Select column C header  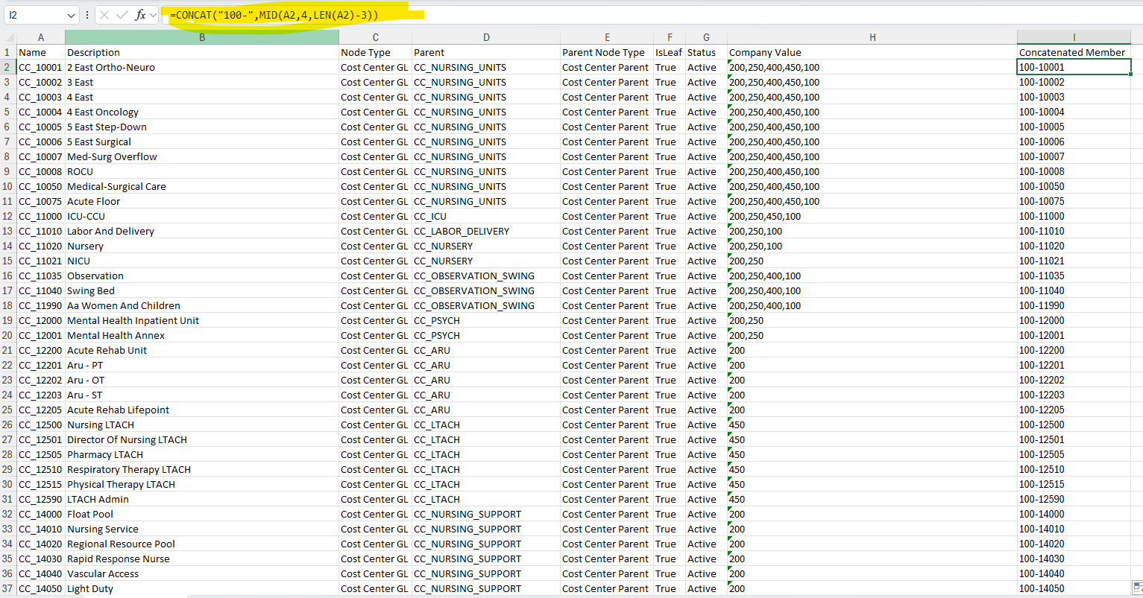point(375,37)
